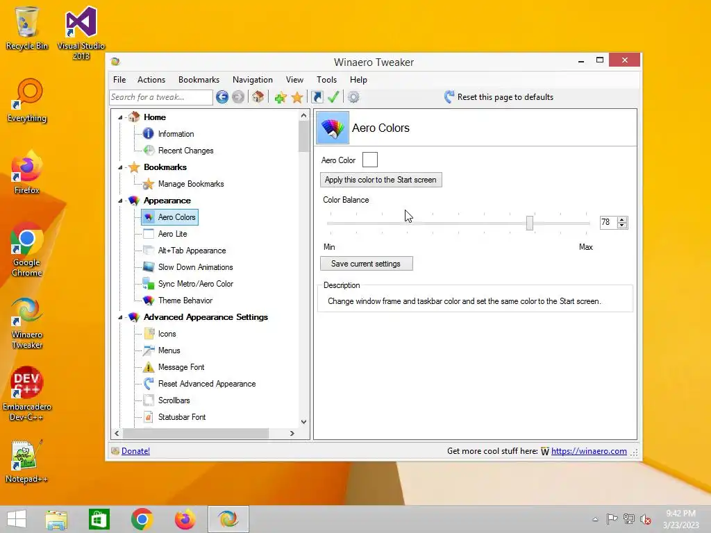This screenshot has height=533, width=711.
Task: Open the Actions menu
Action: pos(151,80)
